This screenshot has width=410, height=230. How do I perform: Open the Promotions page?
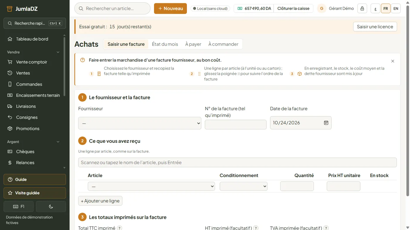(x=28, y=129)
